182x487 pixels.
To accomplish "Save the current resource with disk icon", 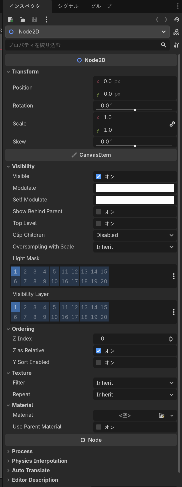I will (34, 19).
